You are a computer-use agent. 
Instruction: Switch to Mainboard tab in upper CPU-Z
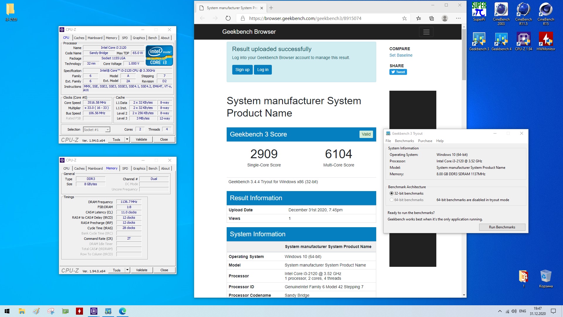[95, 38]
